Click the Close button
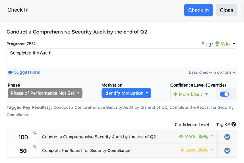Viewport: 244px width, 163px height. point(226,10)
